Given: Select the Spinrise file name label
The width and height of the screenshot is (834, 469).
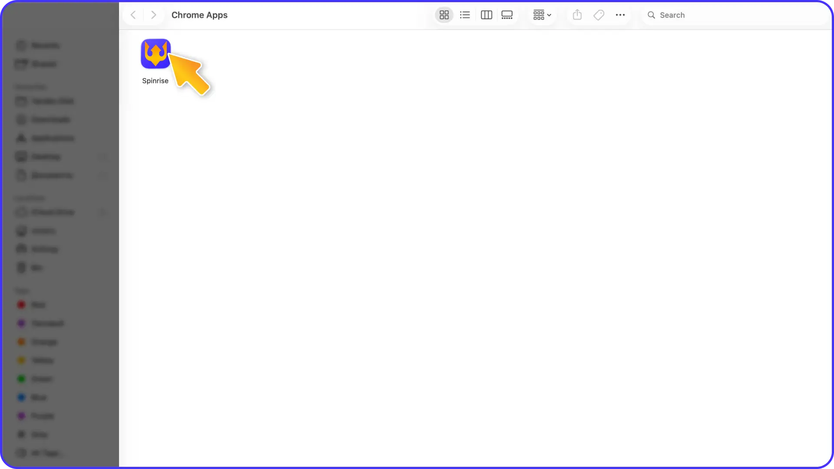Looking at the screenshot, I should (x=155, y=81).
